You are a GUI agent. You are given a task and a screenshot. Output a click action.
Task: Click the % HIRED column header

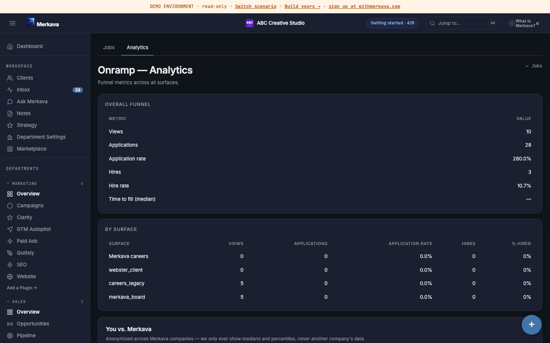(521, 244)
